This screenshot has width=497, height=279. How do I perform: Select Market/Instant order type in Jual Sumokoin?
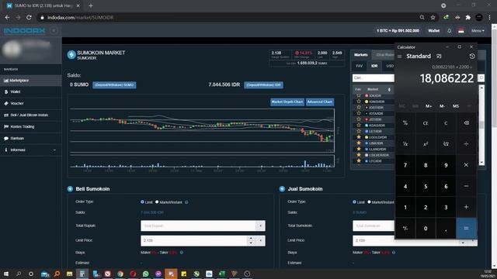click(370, 201)
